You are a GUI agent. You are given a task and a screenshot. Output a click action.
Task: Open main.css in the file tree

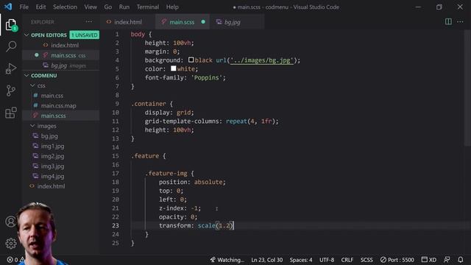[61, 96]
